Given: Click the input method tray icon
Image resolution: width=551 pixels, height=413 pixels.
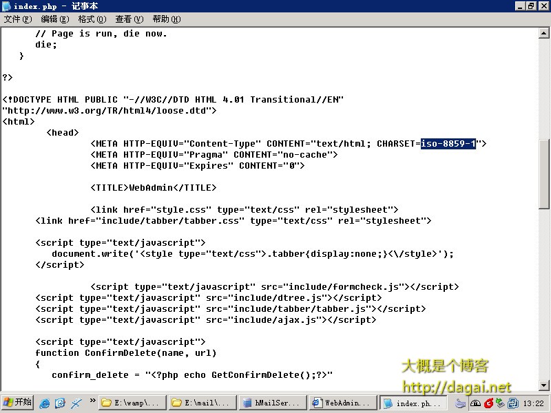Looking at the screenshot, I should [475, 403].
